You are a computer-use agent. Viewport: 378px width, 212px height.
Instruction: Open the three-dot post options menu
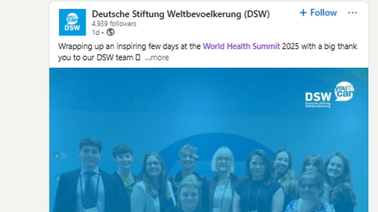click(x=352, y=13)
